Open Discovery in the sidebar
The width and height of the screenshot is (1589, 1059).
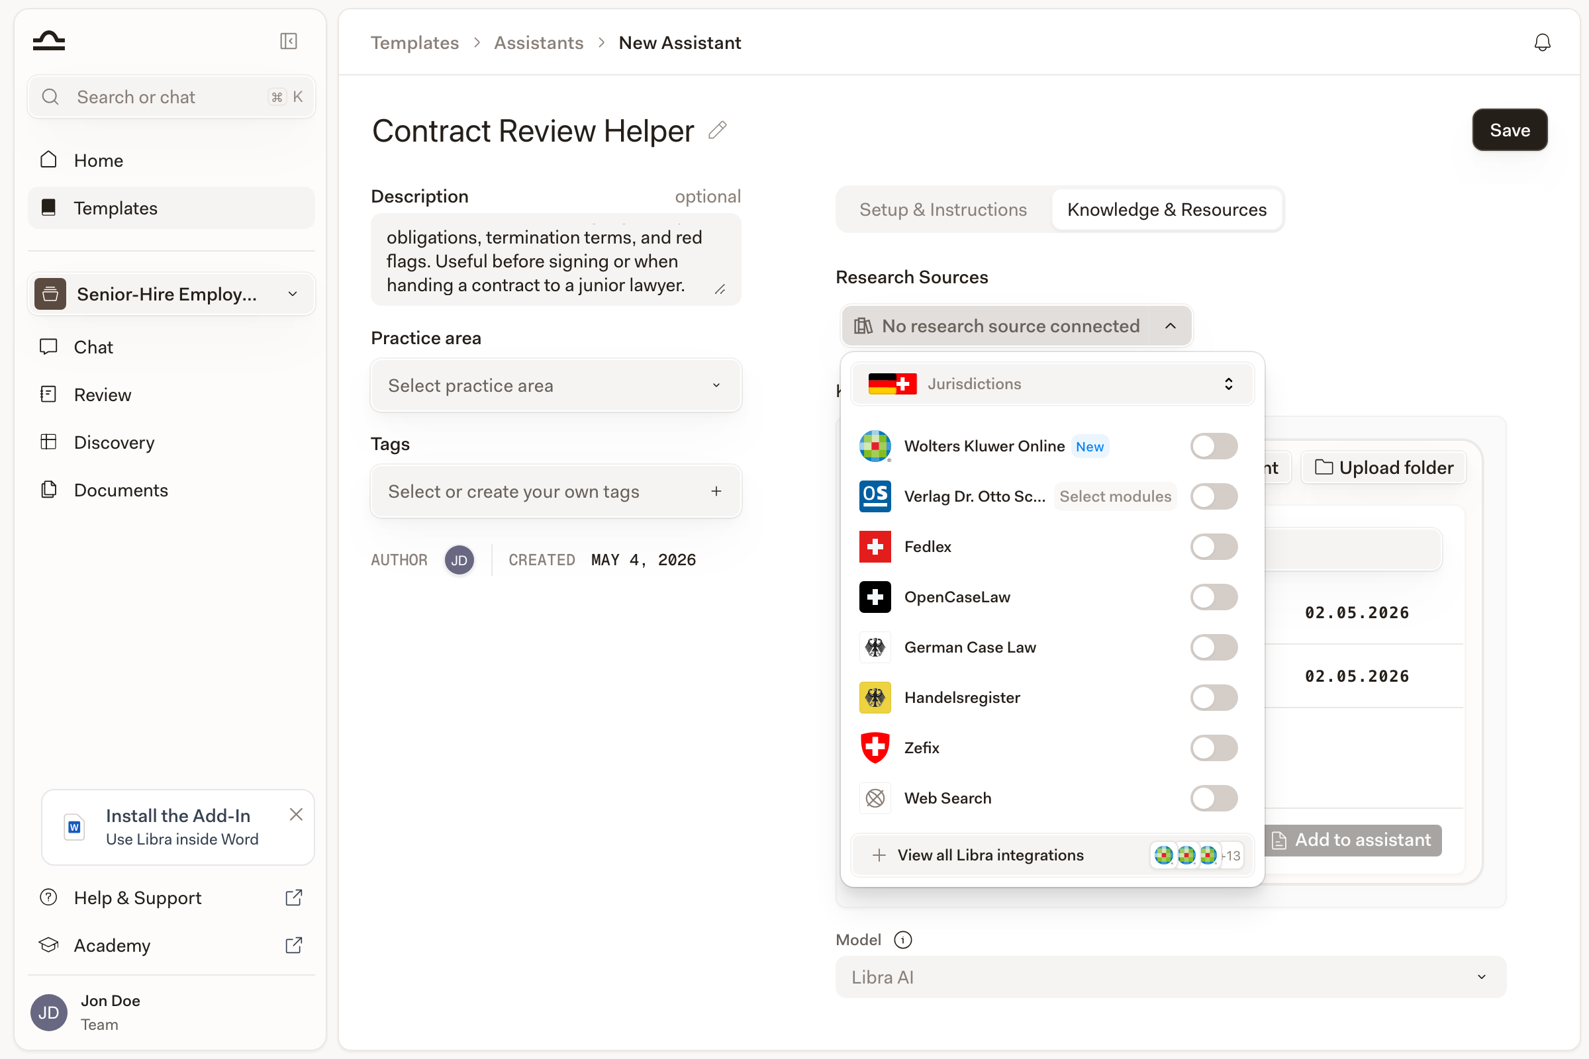point(171,441)
